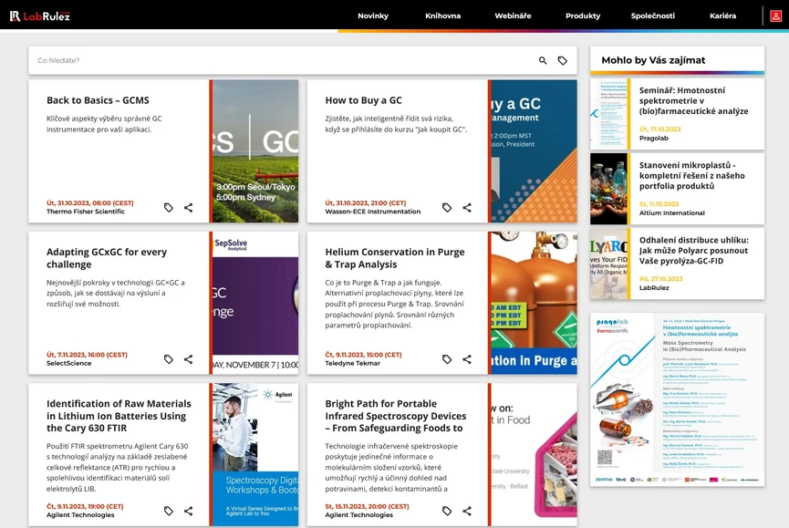Share the Back to Basics GCMS webinar

tap(188, 208)
